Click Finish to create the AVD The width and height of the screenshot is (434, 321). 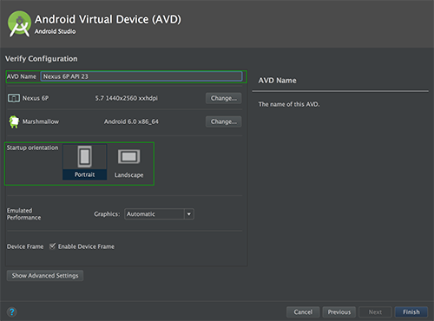pos(411,312)
